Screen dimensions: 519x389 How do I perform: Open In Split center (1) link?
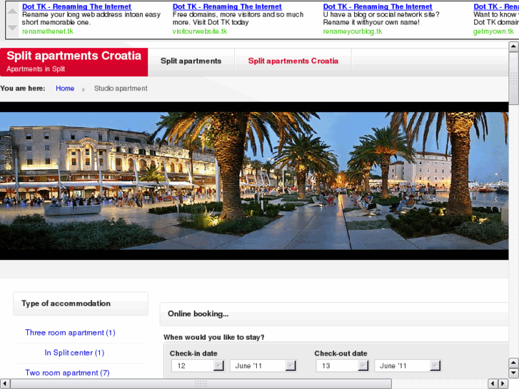[x=74, y=353]
